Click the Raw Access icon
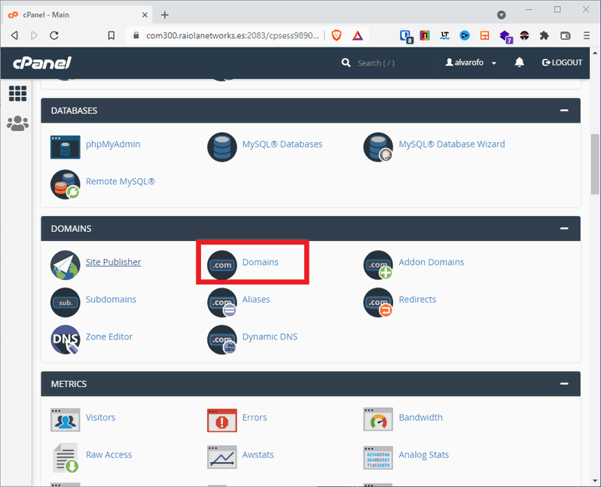The image size is (601, 487). pyautogui.click(x=66, y=458)
